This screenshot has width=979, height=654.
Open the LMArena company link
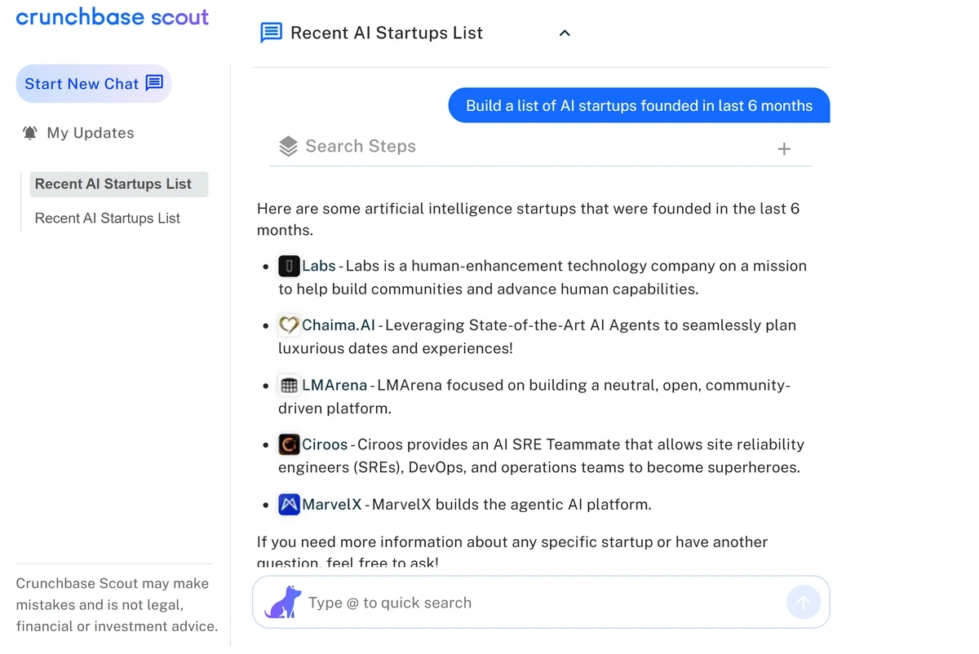(x=334, y=385)
